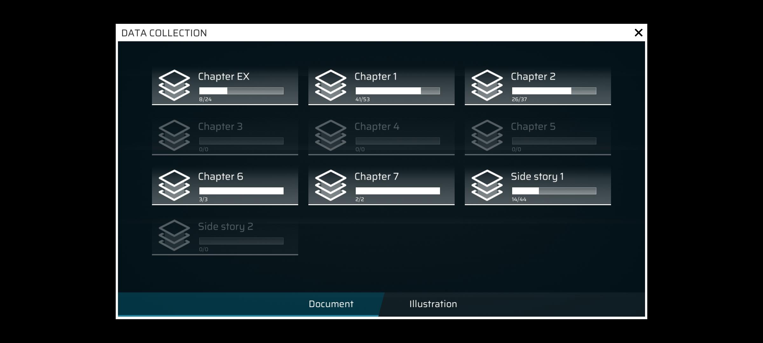Screen dimensions: 763x343
Task: Click the Side story 1 14/44 progress bar
Action: tap(554, 191)
